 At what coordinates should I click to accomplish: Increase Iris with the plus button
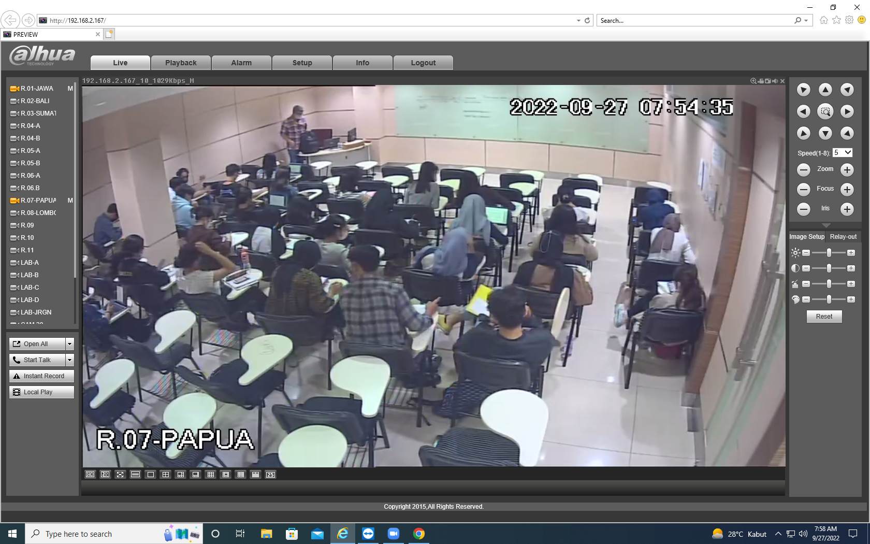847,209
